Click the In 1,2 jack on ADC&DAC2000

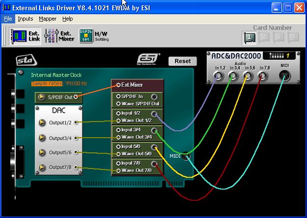[218, 75]
